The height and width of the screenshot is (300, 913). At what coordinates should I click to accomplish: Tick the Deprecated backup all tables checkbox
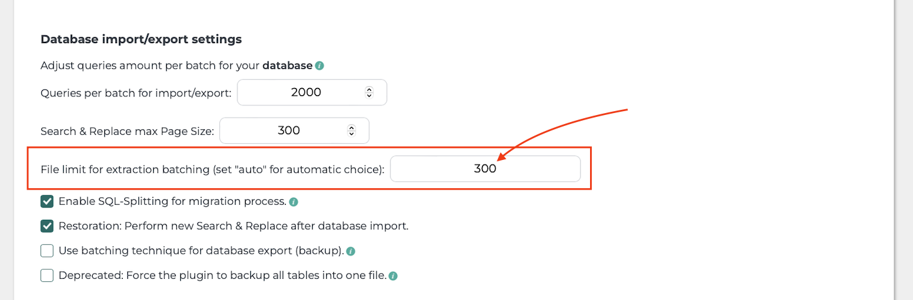[47, 276]
